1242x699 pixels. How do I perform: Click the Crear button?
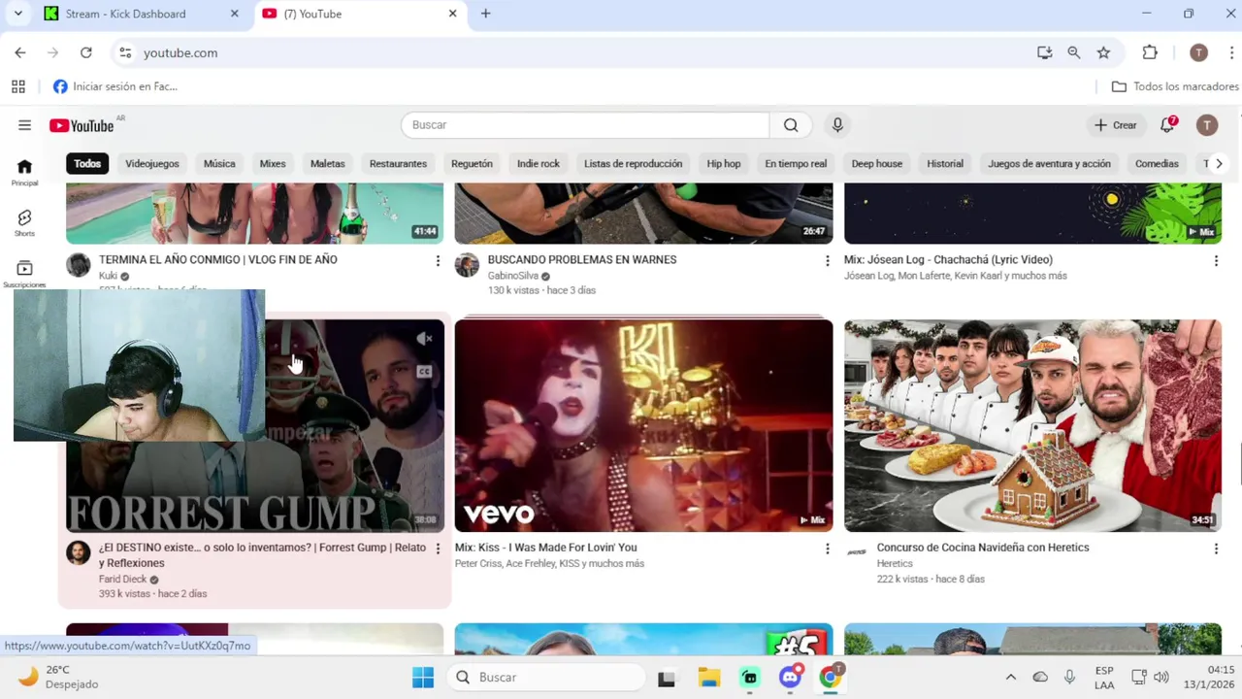click(x=1115, y=125)
